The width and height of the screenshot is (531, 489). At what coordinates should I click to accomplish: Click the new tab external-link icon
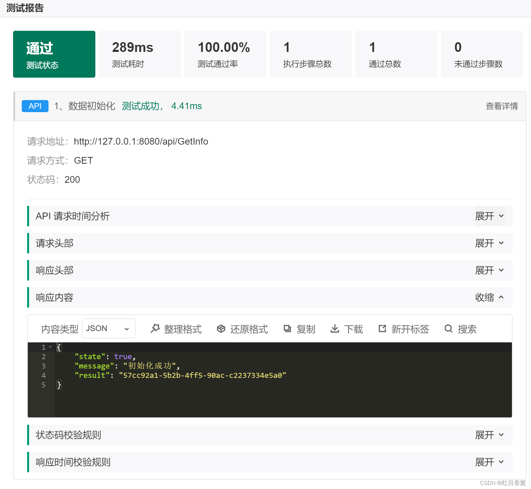point(382,329)
